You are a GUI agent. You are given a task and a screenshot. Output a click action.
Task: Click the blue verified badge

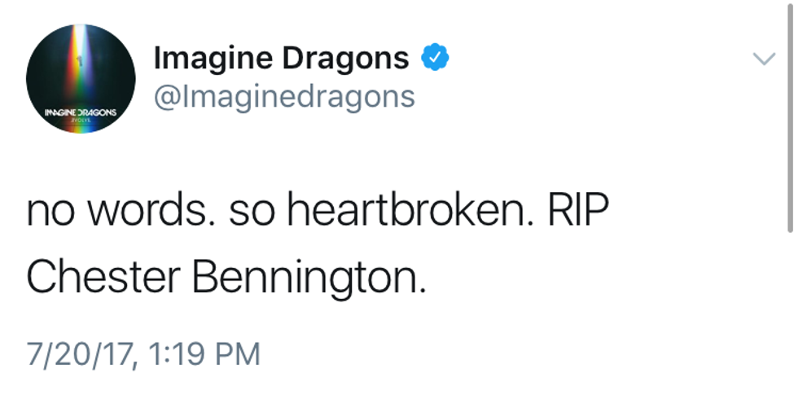435,58
